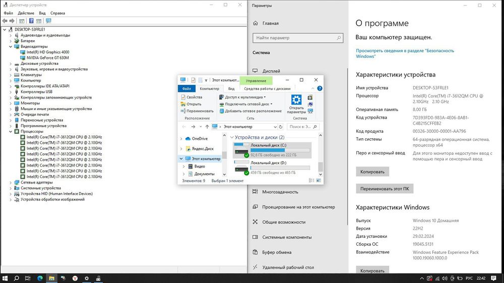
Task: Click the Up arrow in Explorer navigation
Action: tap(207, 127)
